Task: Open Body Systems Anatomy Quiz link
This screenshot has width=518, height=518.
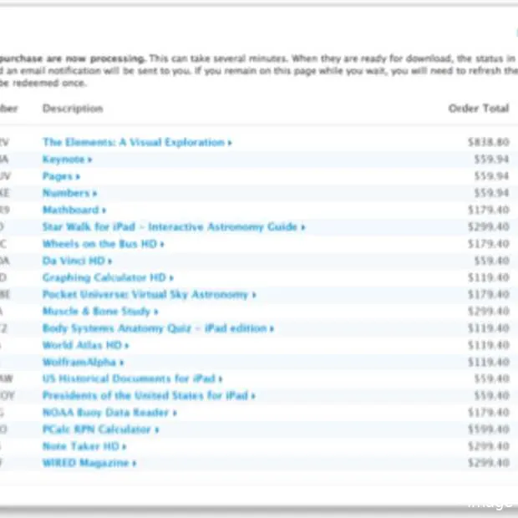Action: [155, 328]
